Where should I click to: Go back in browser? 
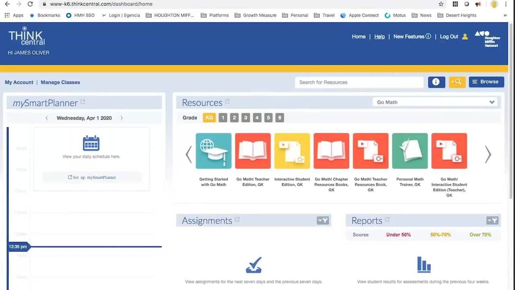tap(7, 4)
